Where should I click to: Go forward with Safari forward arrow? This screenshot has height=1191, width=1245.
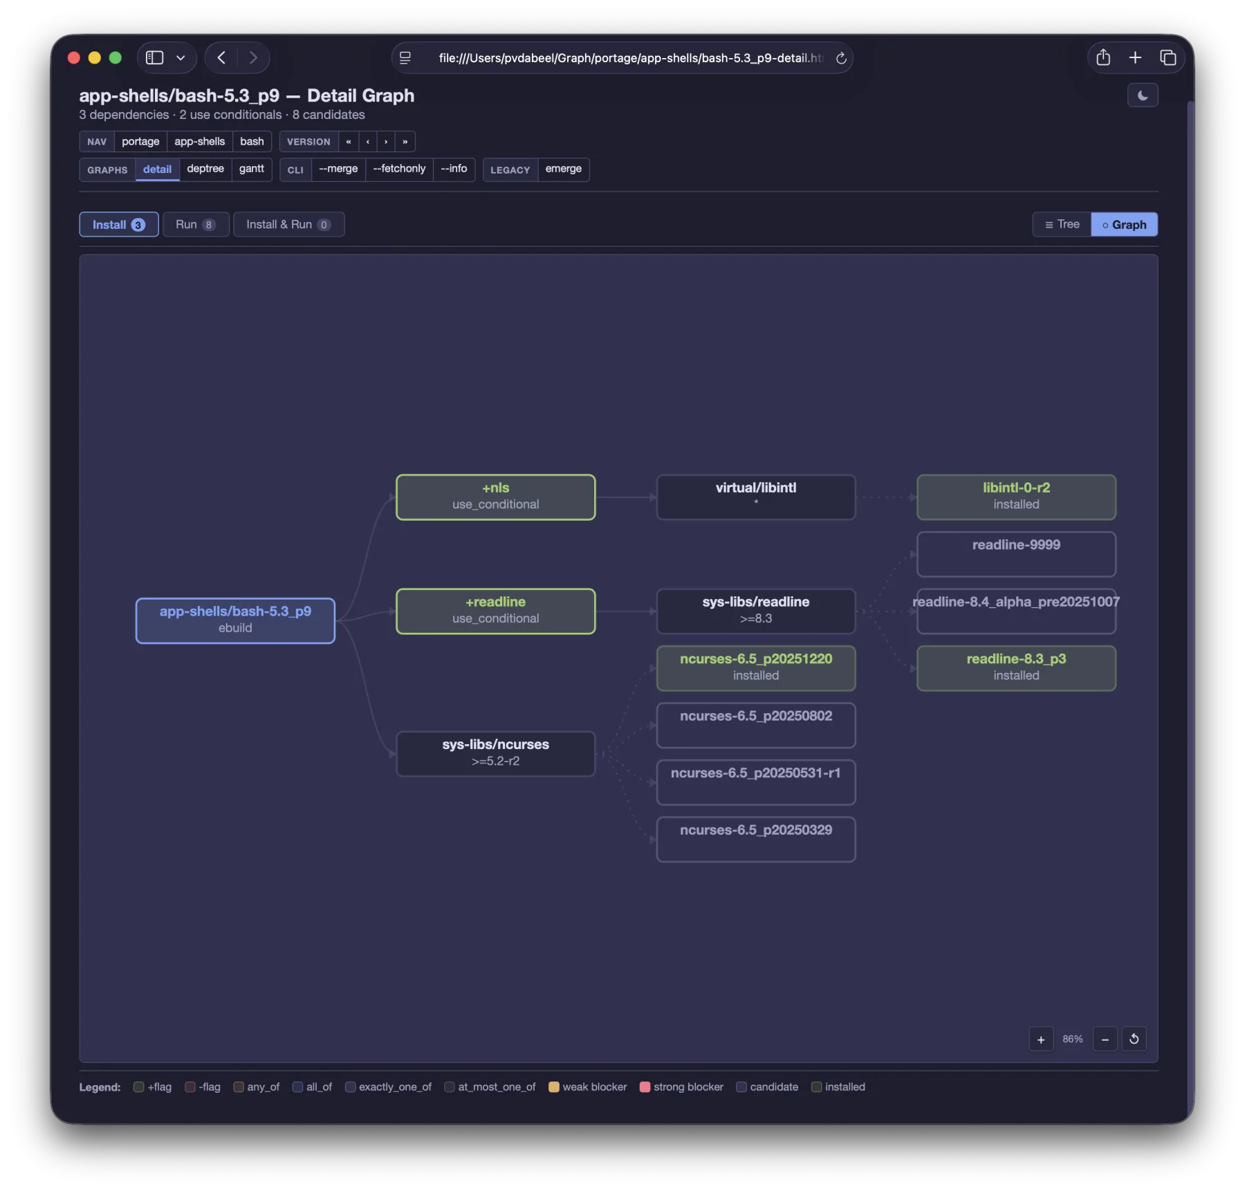click(253, 57)
